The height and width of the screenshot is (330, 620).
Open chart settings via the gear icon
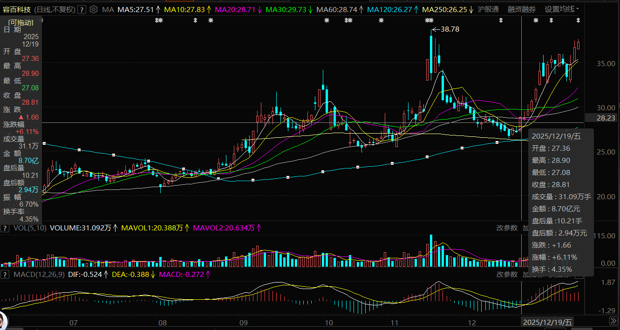[x=94, y=9]
